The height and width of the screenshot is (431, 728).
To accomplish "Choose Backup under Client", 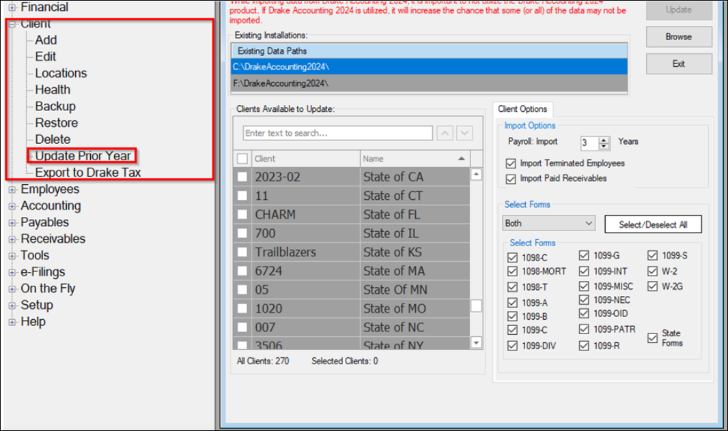I will pyautogui.click(x=55, y=106).
